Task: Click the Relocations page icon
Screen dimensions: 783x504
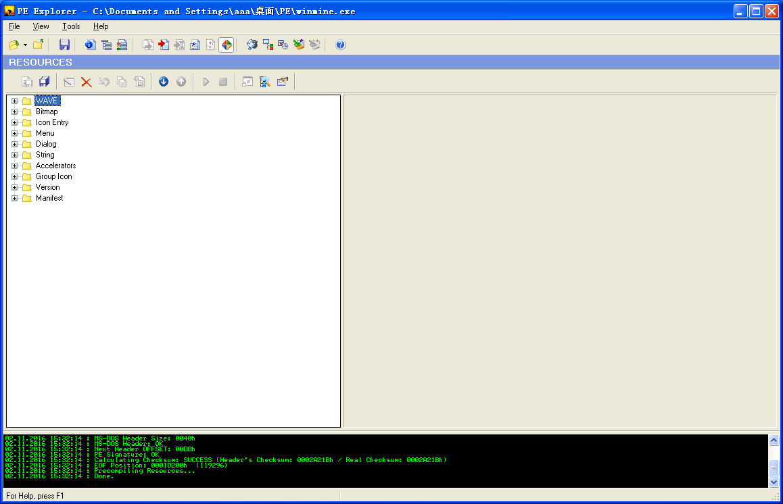Action: pyautogui.click(x=211, y=45)
